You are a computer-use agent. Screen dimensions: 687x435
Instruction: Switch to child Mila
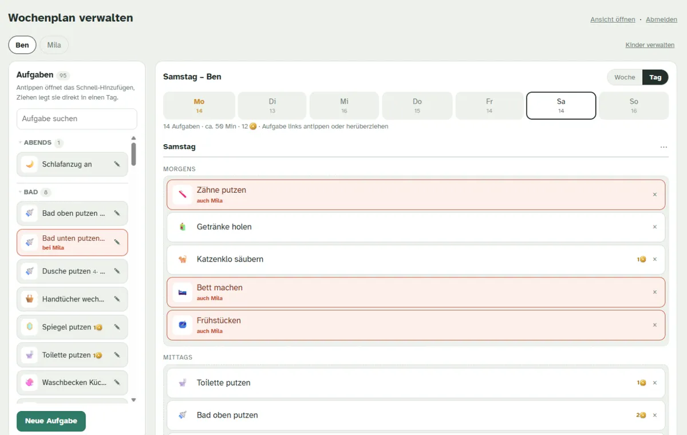pyautogui.click(x=54, y=45)
